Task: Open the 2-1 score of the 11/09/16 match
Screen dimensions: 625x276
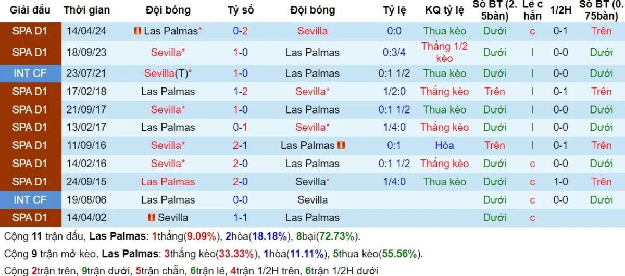Action: pos(241,145)
